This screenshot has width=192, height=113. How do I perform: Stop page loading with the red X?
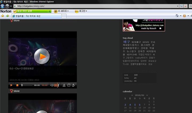(x=186, y=6)
